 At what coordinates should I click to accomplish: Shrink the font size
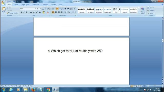click(x=46, y=9)
